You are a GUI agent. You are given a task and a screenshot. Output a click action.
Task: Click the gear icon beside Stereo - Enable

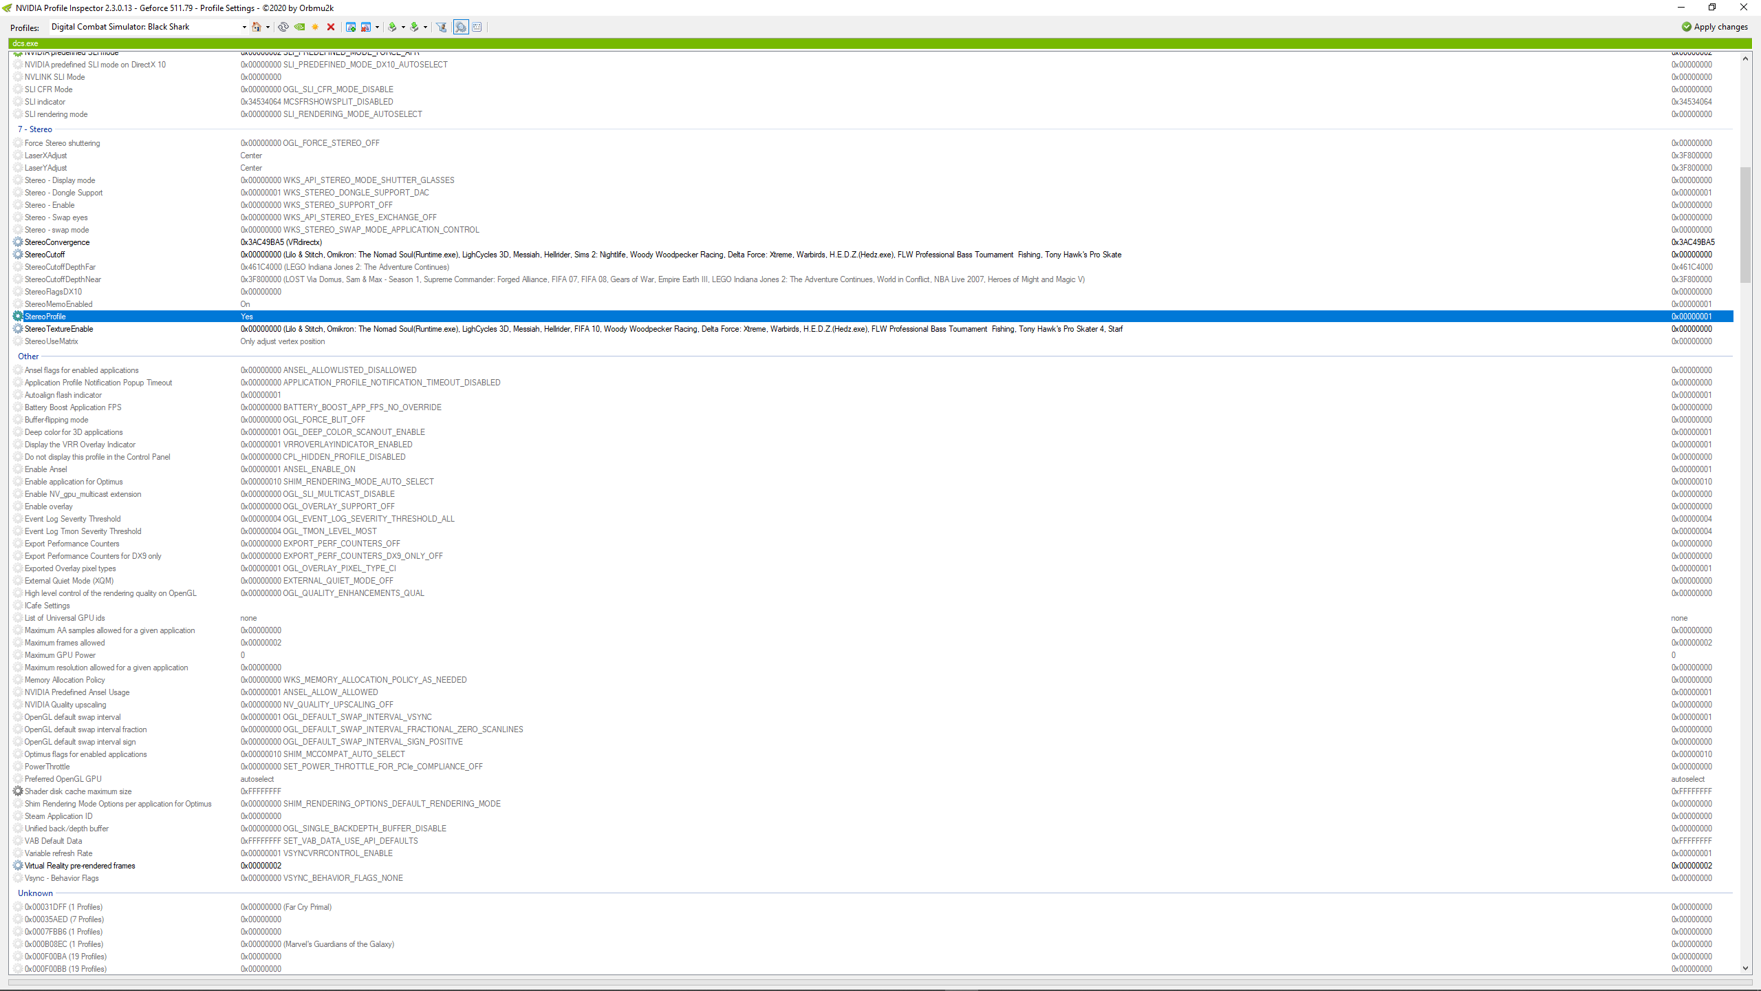coord(18,205)
